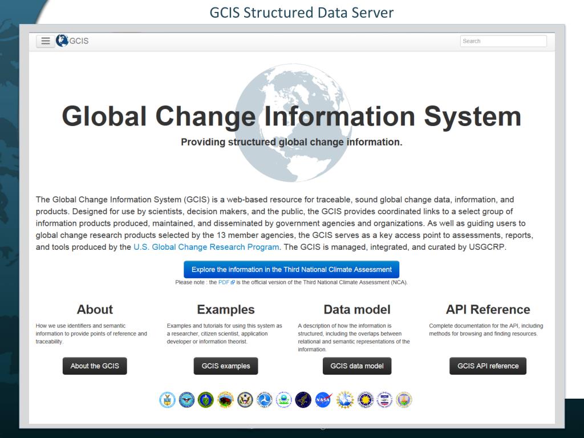Click the Department of Interior bison seal
This screenshot has height=438, width=584.
225,400
